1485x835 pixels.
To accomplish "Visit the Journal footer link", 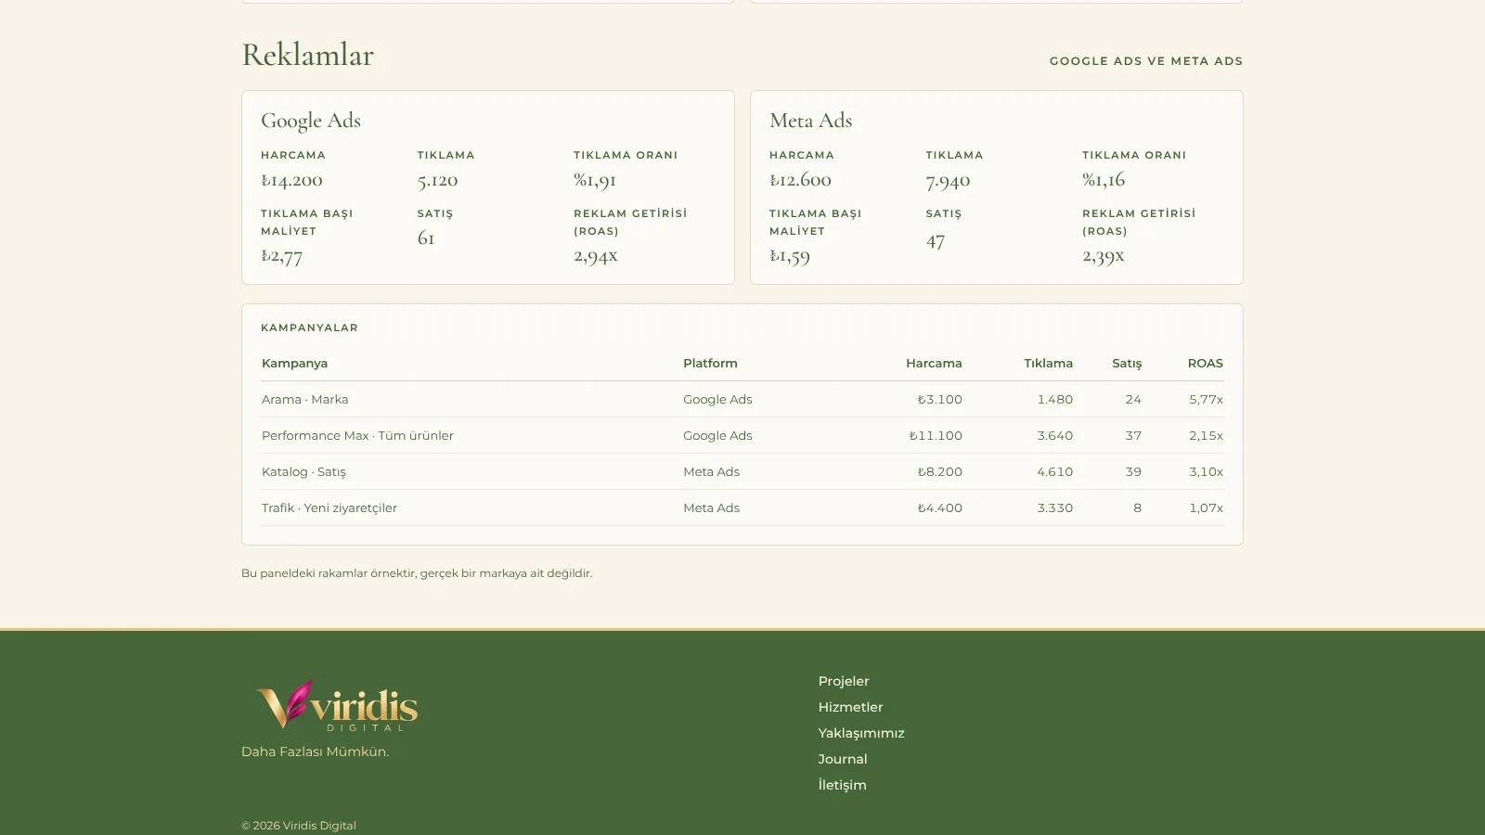I will (x=843, y=759).
